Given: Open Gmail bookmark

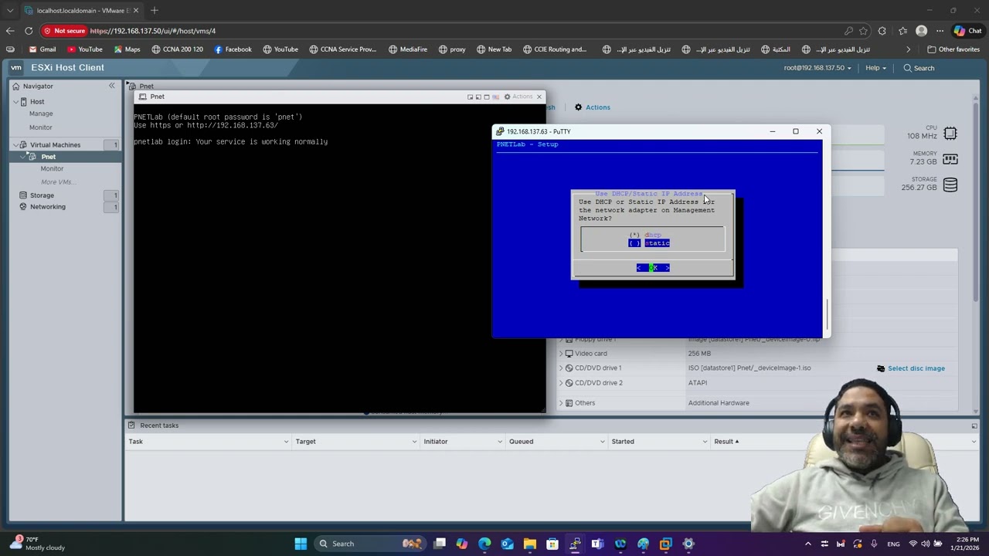Looking at the screenshot, I should [x=42, y=49].
